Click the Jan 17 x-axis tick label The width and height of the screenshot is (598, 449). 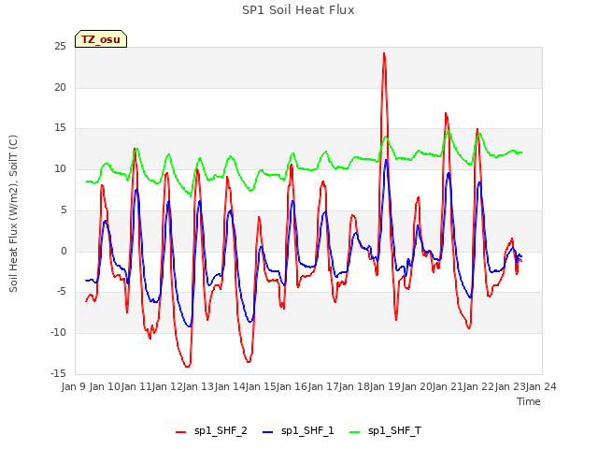[x=323, y=386]
